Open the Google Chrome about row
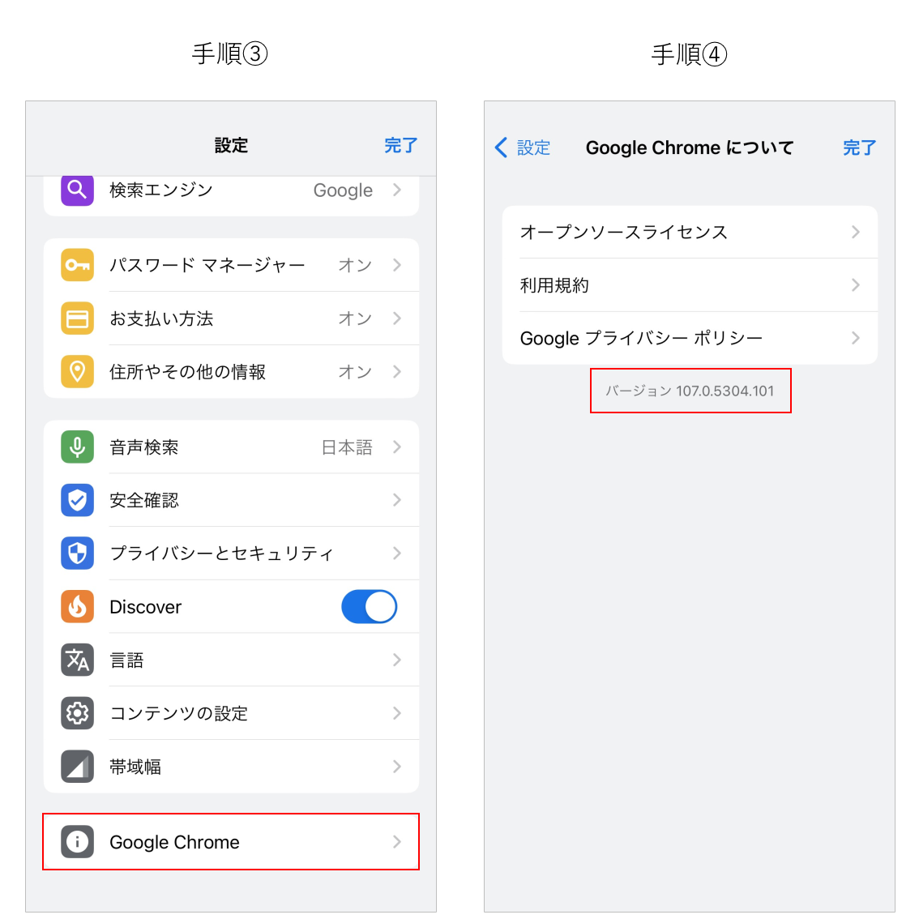This screenshot has width=919, height=919. 231,842
